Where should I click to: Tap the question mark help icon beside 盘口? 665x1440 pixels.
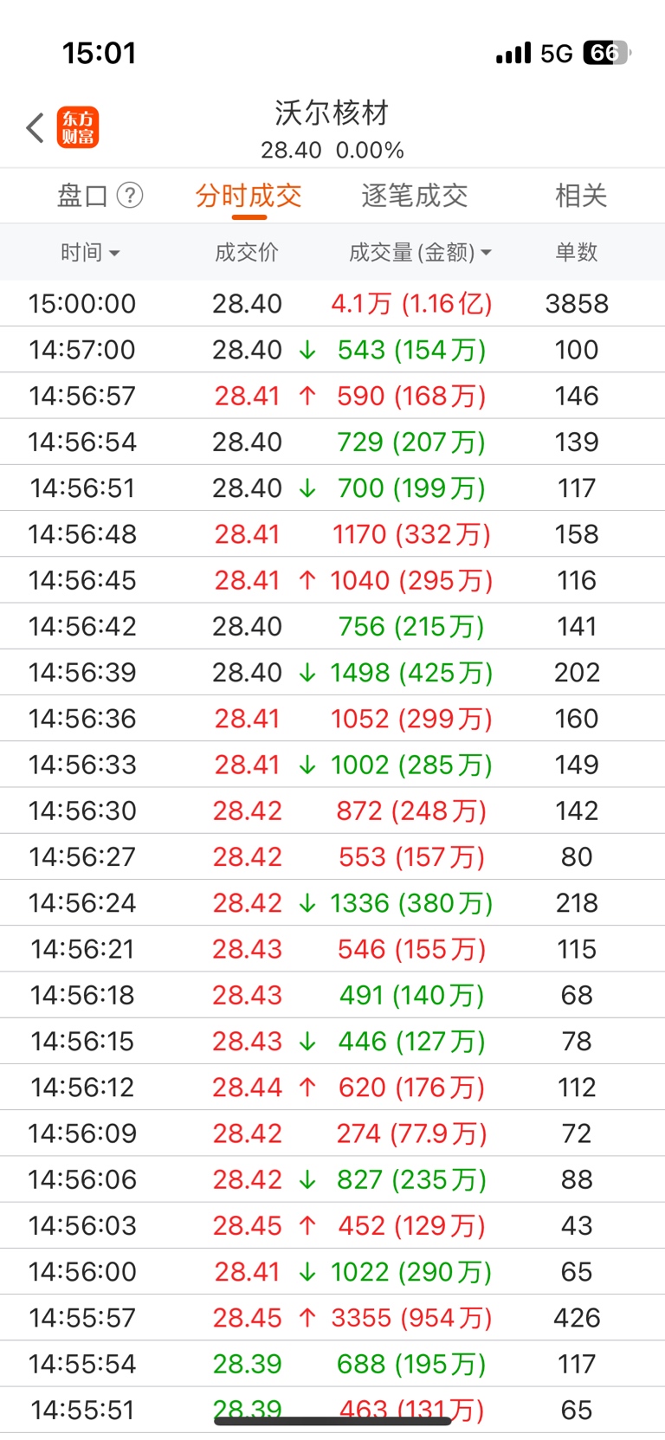[x=129, y=196]
